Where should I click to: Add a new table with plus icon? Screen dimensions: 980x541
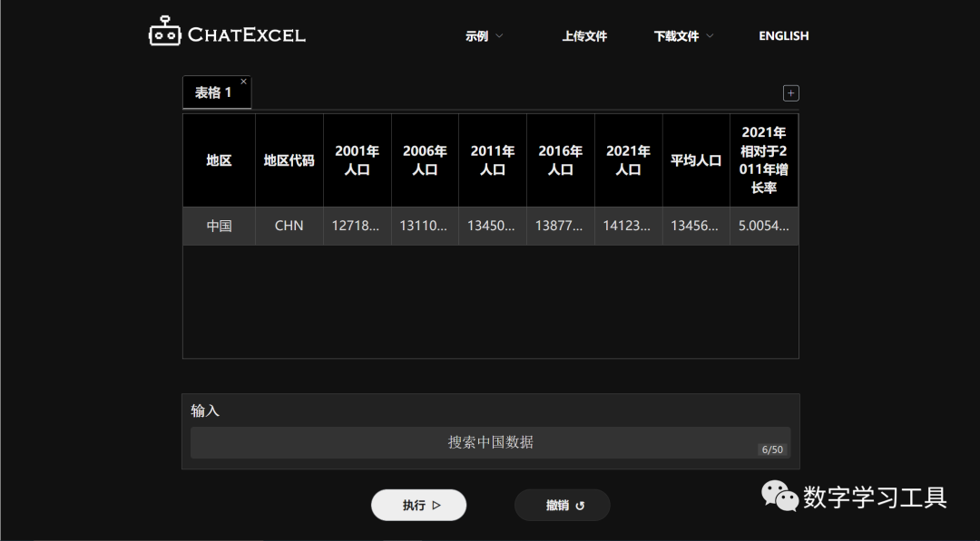[790, 93]
